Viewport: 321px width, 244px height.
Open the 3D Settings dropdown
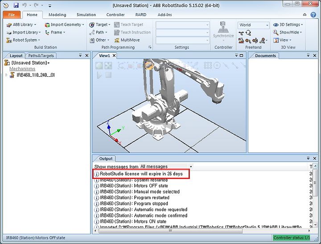pyautogui.click(x=288, y=25)
